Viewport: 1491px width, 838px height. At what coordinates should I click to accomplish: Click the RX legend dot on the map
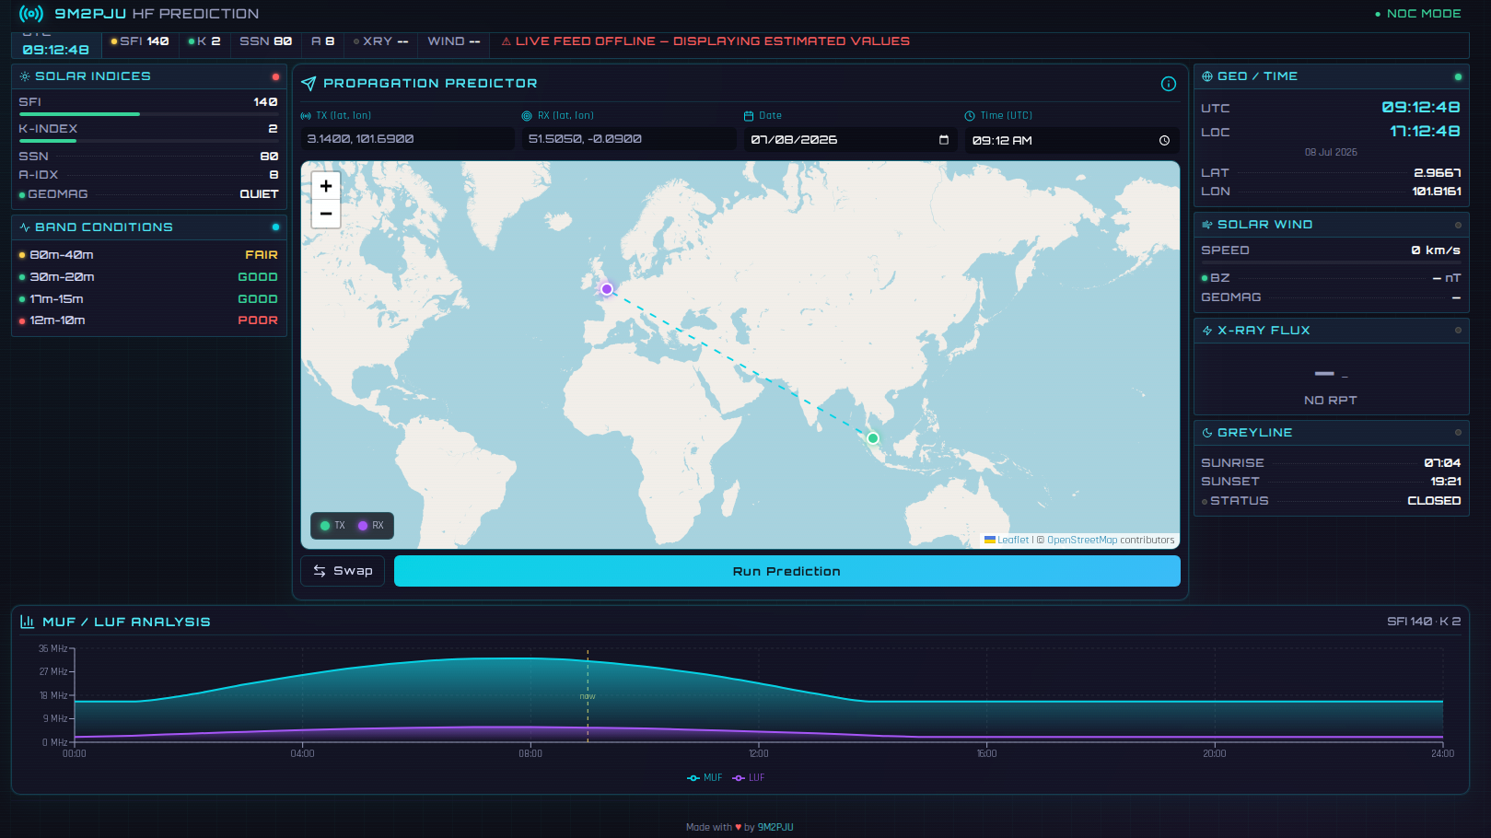[x=363, y=526]
